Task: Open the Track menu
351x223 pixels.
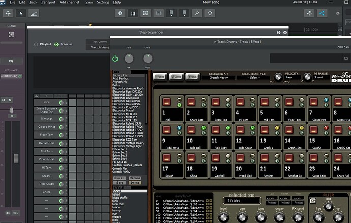Action: (33, 2)
